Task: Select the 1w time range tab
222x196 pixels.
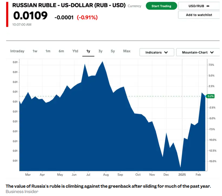Action: point(35,51)
